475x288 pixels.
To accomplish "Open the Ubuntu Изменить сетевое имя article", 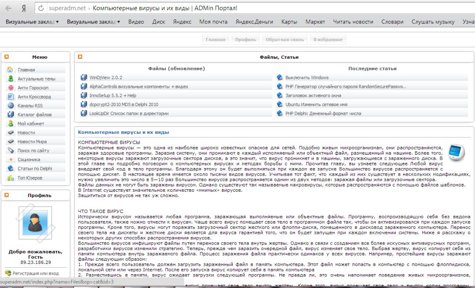I will click(x=316, y=104).
